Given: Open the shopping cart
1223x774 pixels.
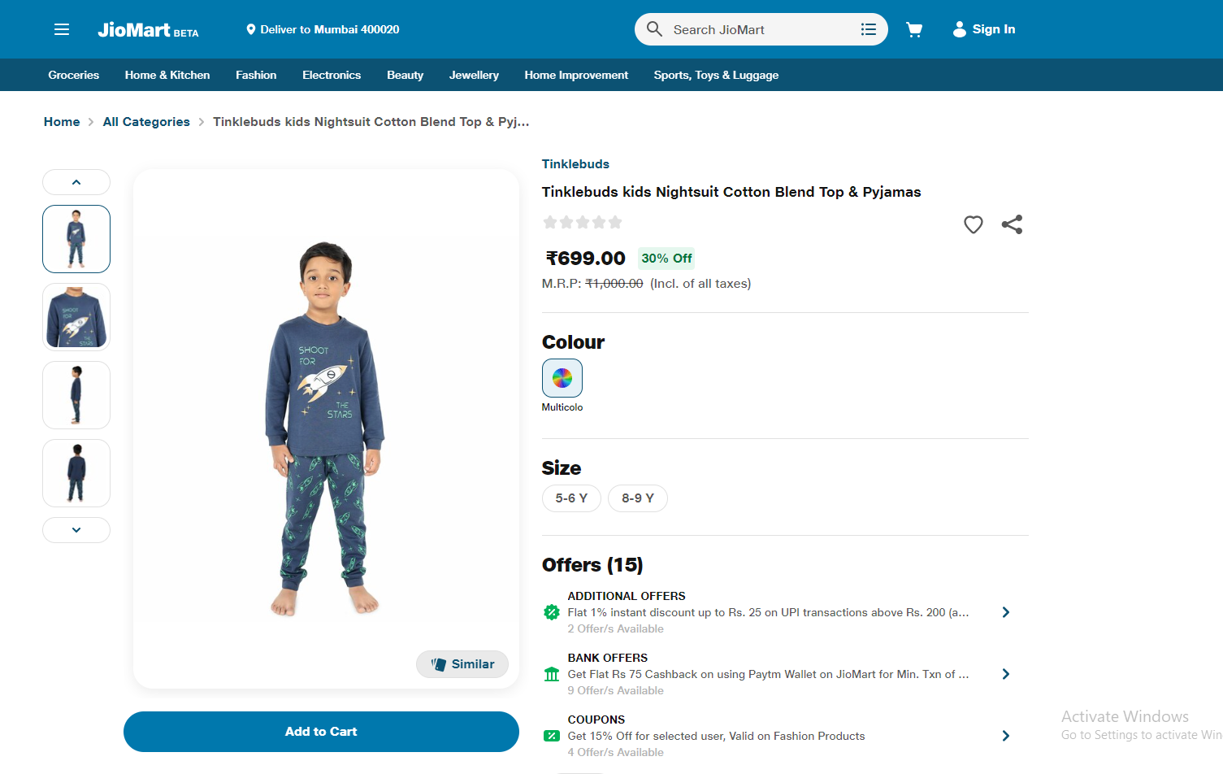Looking at the screenshot, I should point(914,29).
